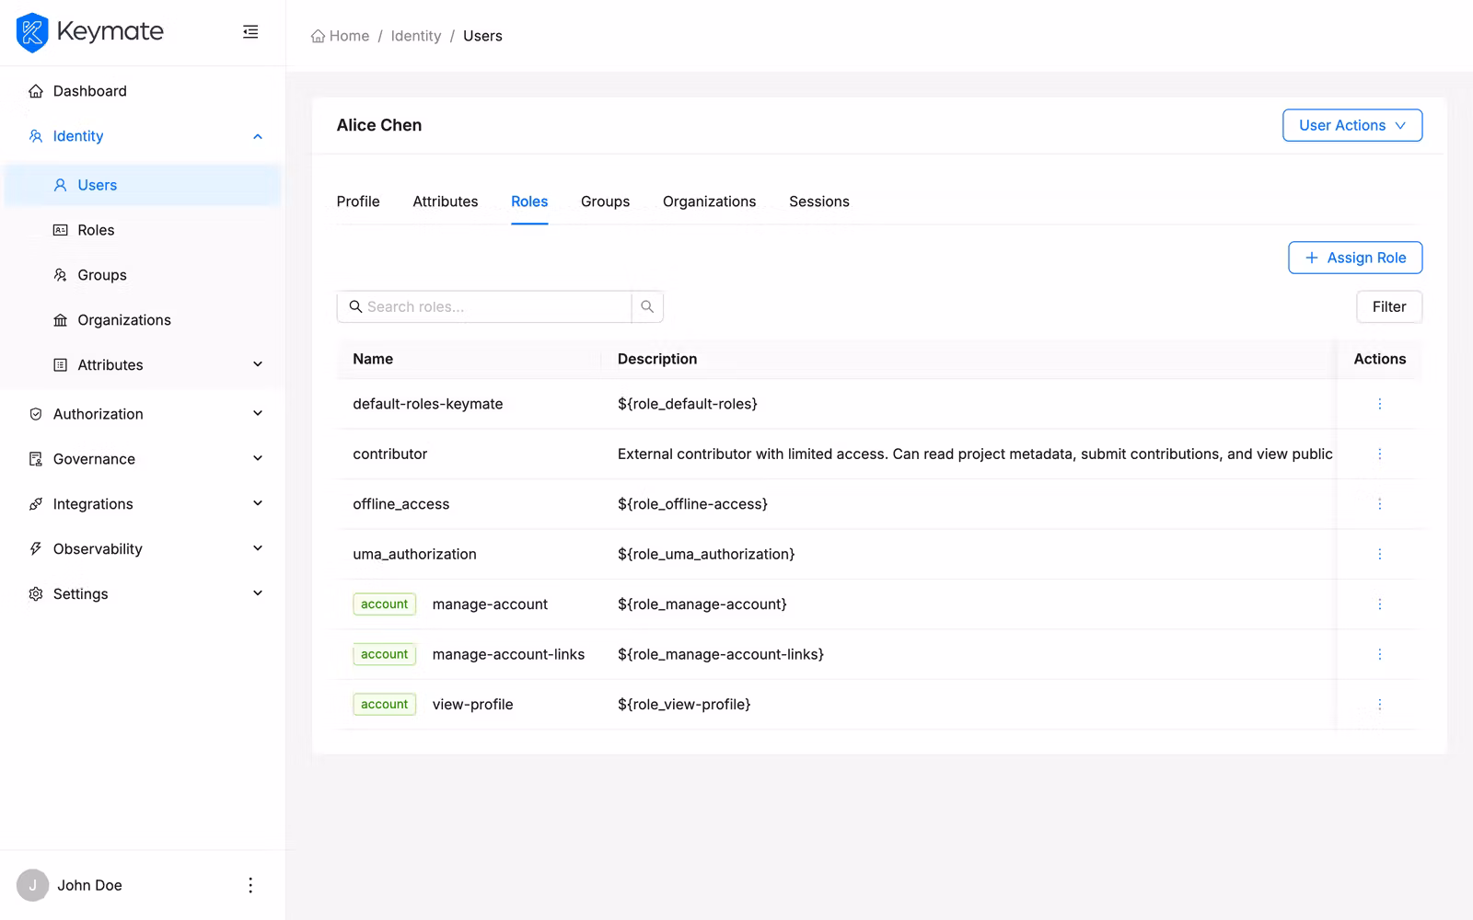Open the Profile tab
This screenshot has width=1473, height=920.
[358, 201]
